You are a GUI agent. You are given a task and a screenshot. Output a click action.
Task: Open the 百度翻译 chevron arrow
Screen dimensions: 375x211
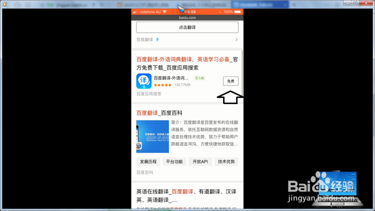click(x=236, y=40)
